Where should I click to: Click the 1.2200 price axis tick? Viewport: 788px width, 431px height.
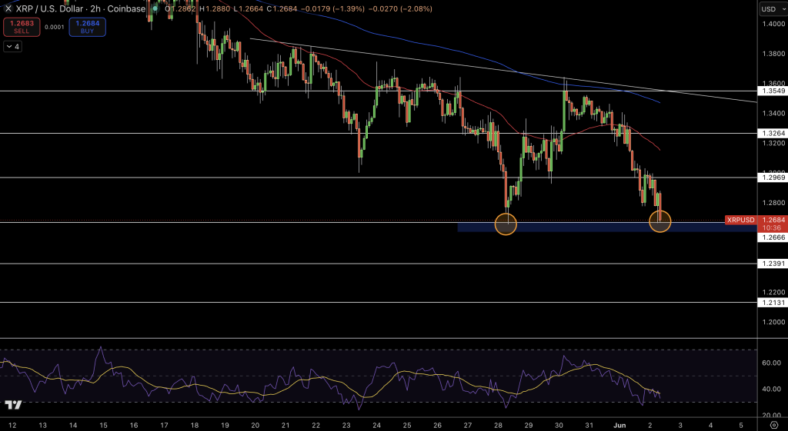tap(773, 292)
